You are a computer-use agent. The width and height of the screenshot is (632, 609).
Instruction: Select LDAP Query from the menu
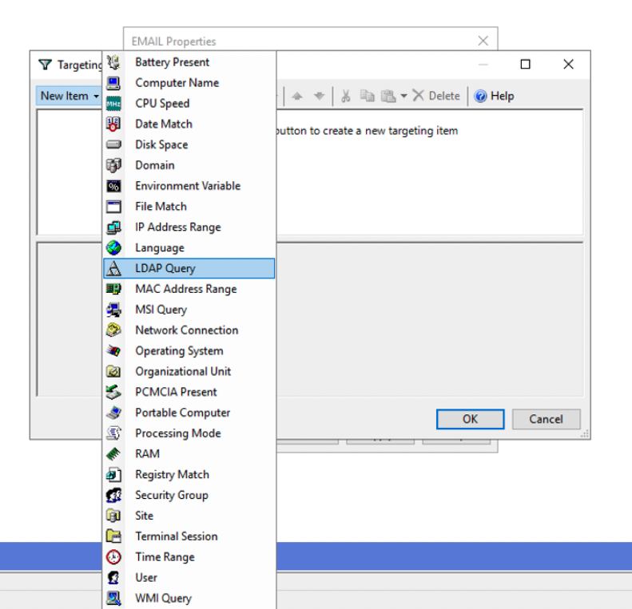[x=165, y=269]
